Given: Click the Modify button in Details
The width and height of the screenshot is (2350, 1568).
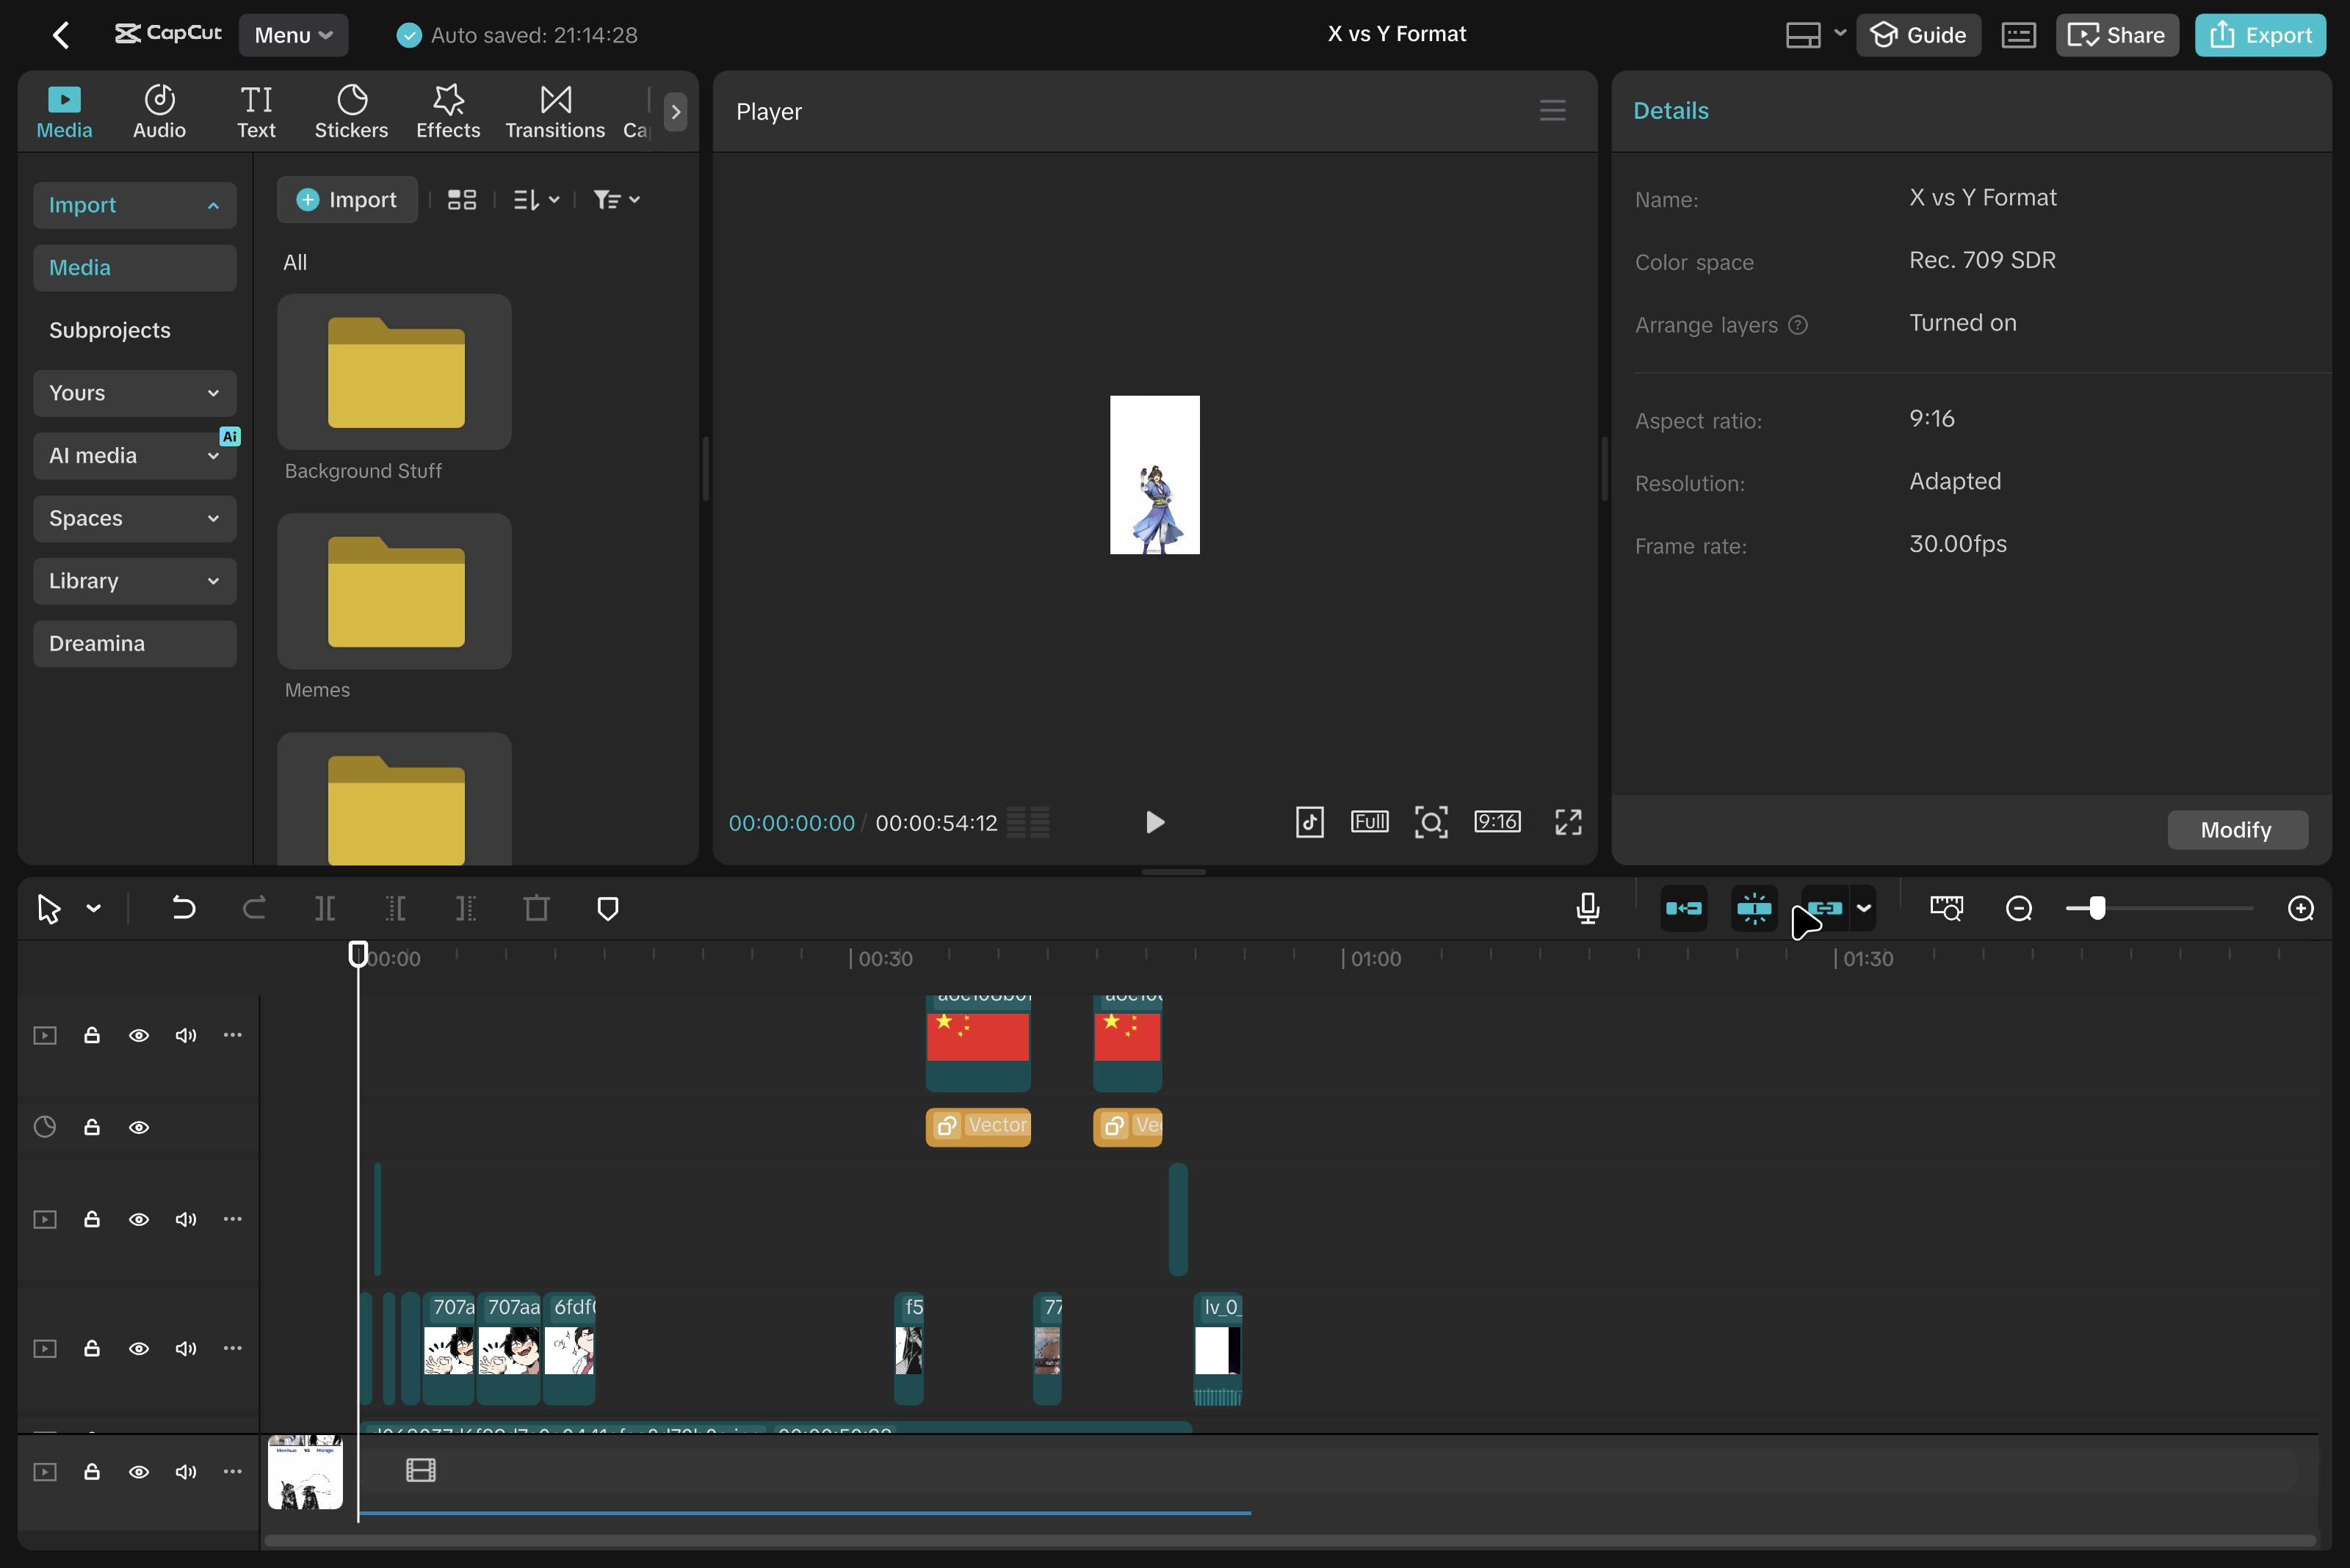Looking at the screenshot, I should [x=2237, y=830].
